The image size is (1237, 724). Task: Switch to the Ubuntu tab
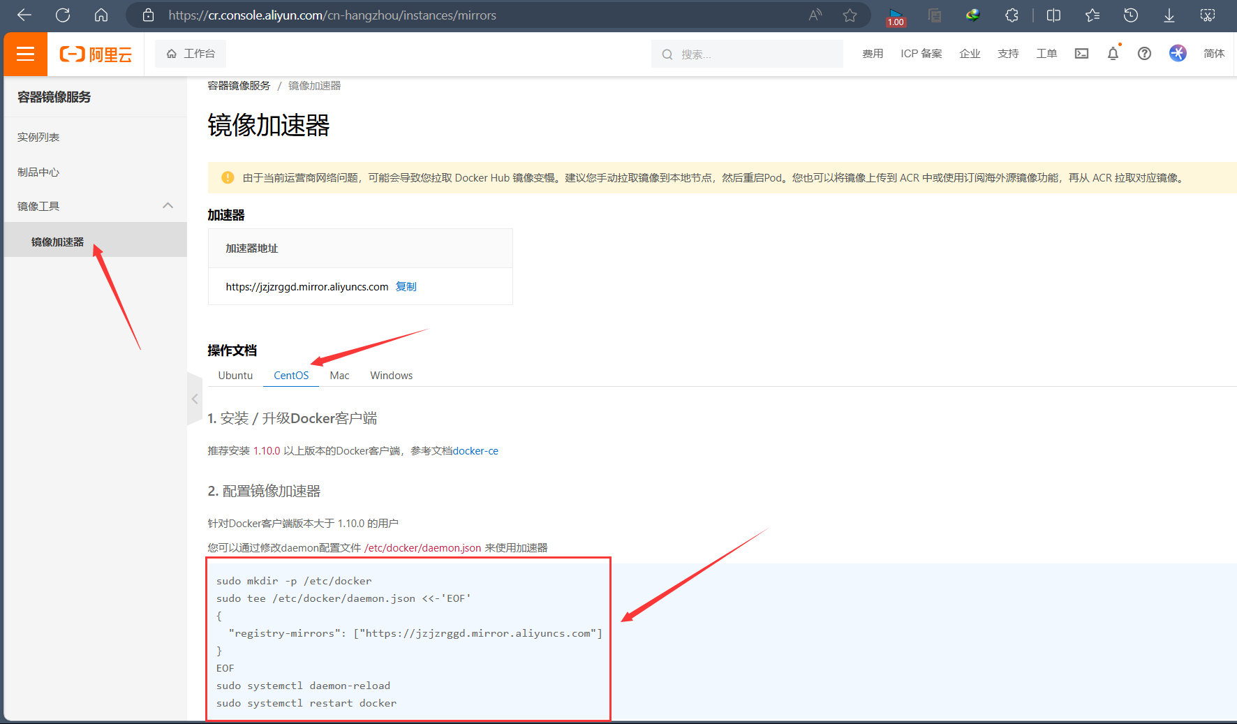click(235, 375)
